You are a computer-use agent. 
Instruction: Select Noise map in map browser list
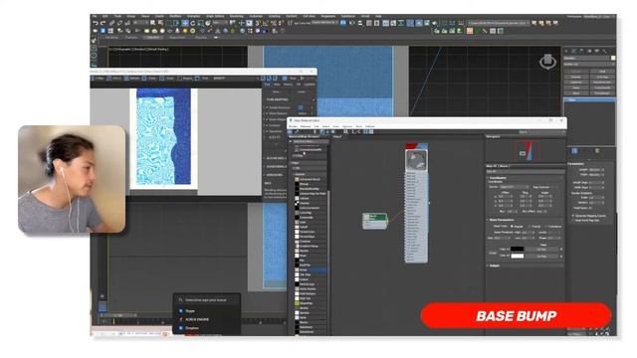311,269
